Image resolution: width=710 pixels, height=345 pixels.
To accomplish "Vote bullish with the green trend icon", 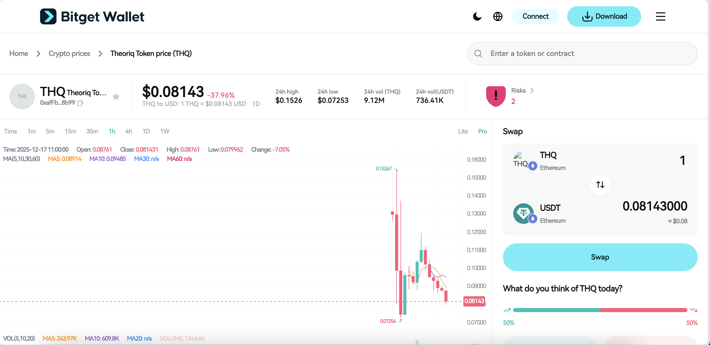I will click(x=507, y=310).
